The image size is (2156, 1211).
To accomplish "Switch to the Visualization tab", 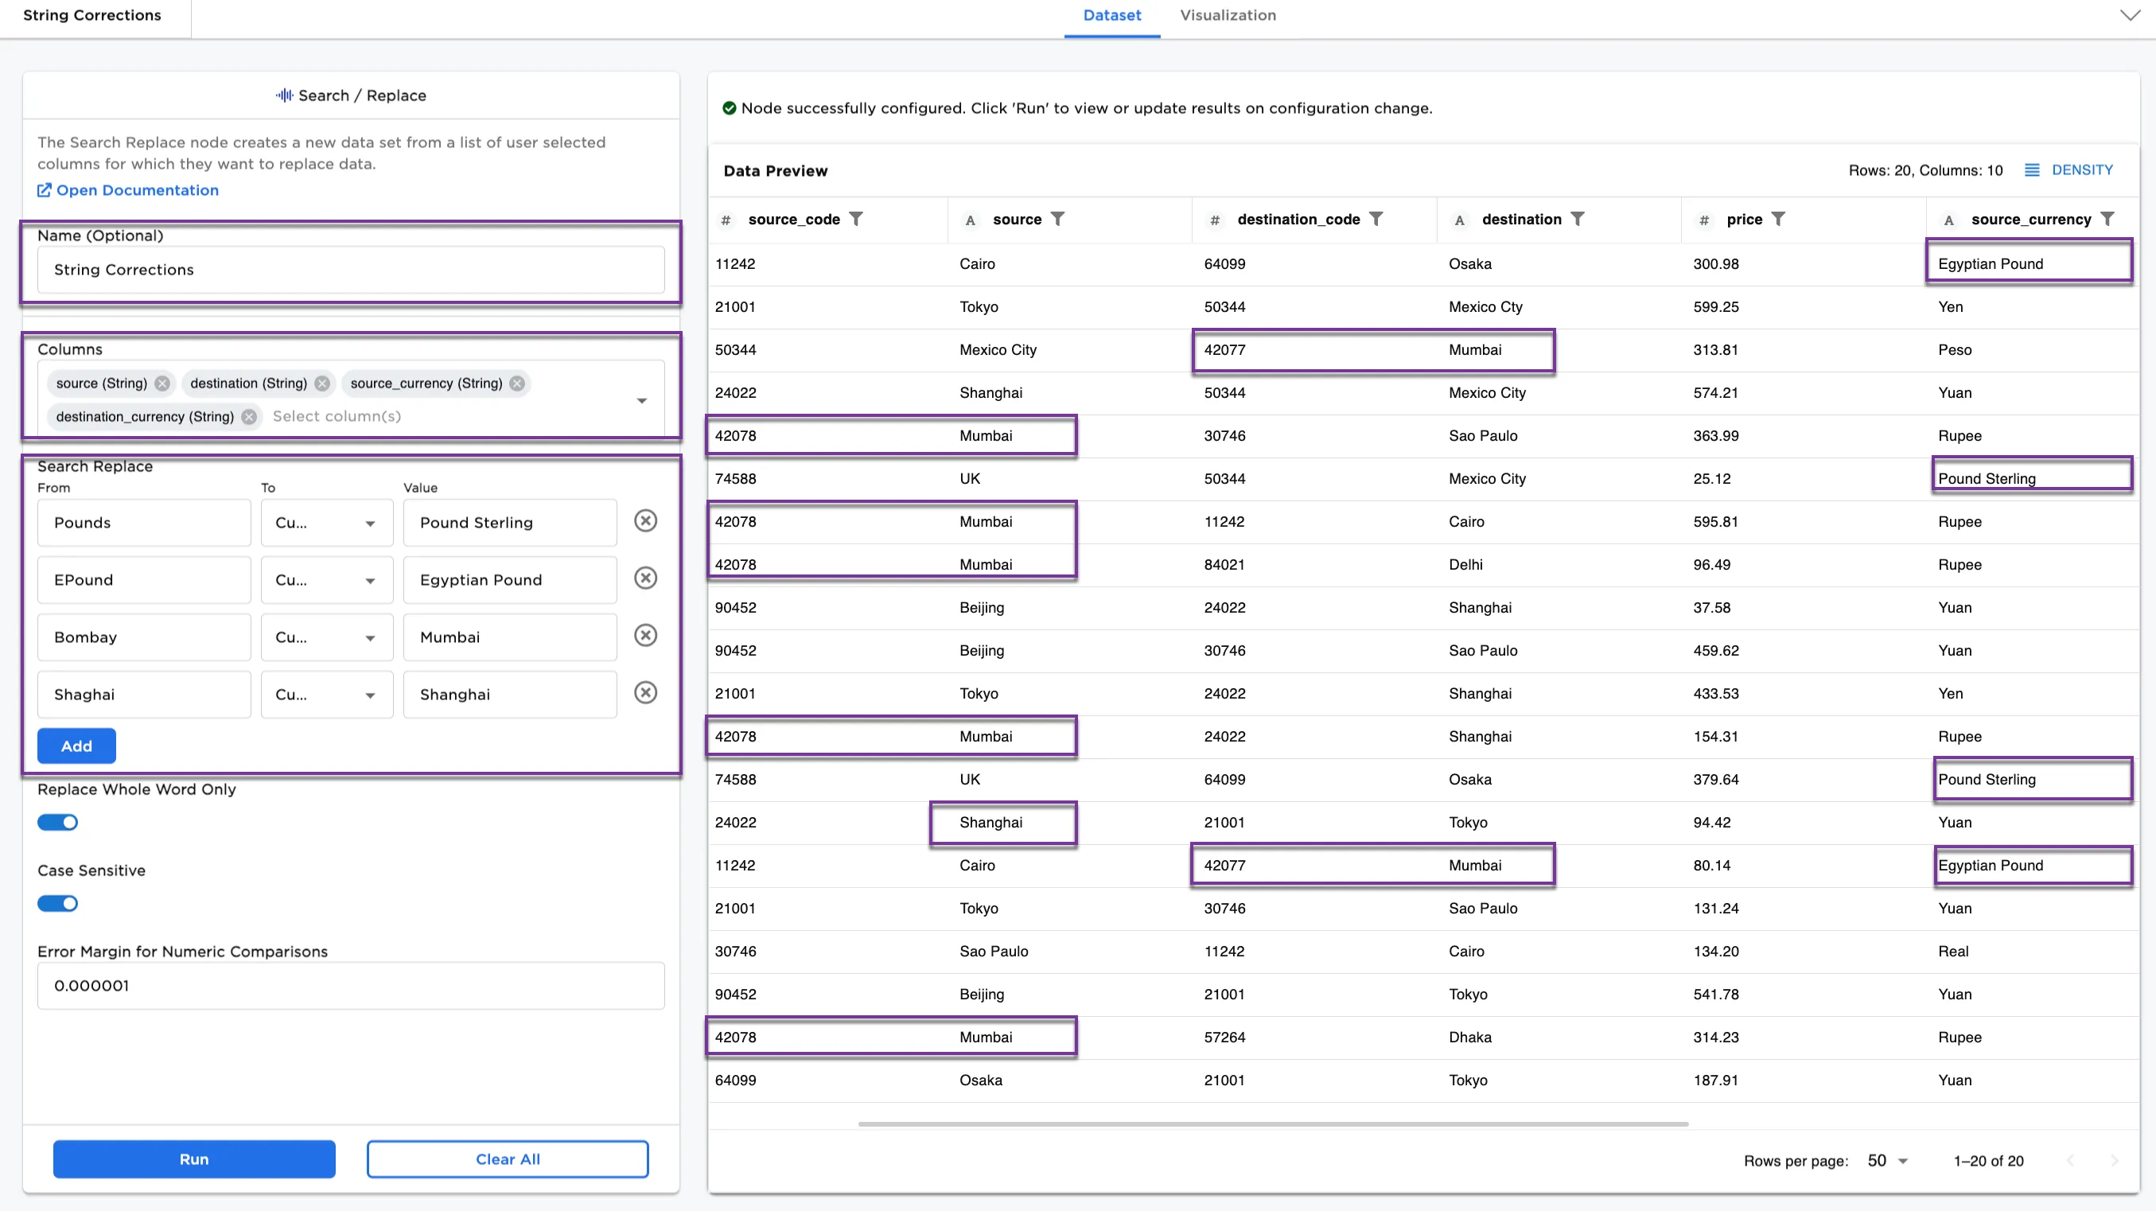I will (1227, 15).
